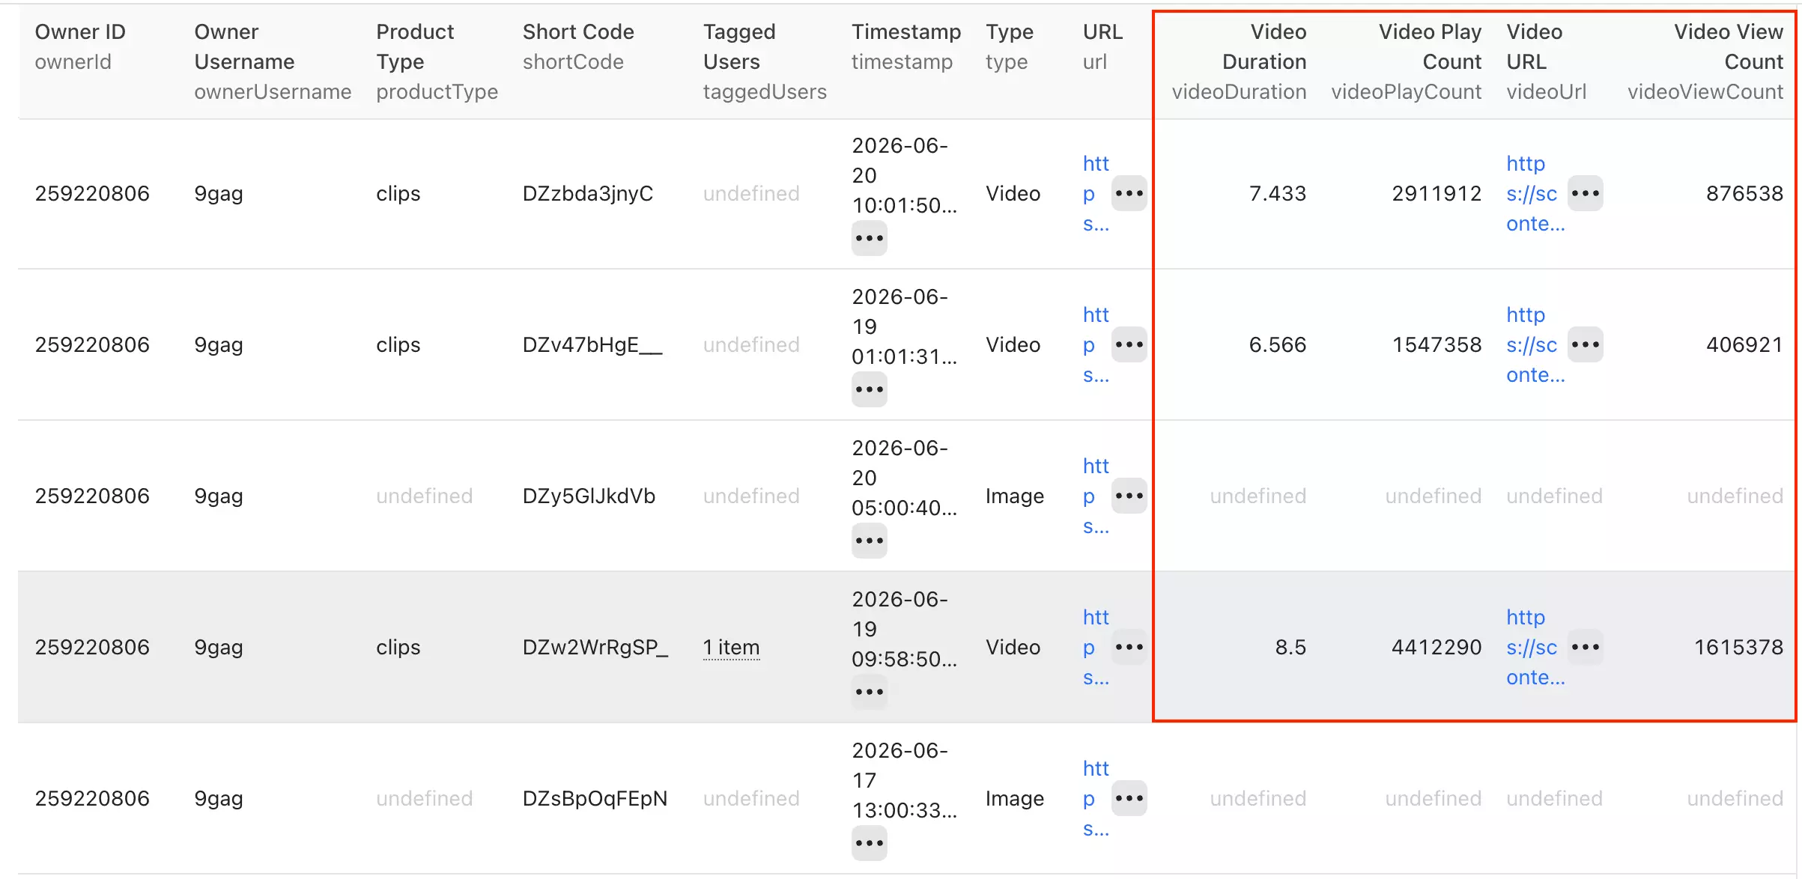Select the Owner ID column header
1802x879 pixels.
[80, 46]
